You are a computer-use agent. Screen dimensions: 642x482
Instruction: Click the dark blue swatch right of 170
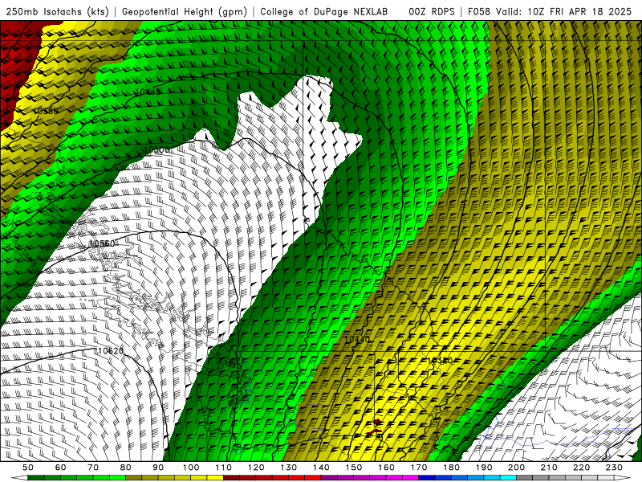[x=427, y=478]
